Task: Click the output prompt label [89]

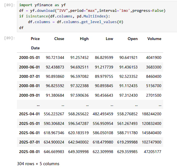Action: pyautogui.click(x=10, y=38)
